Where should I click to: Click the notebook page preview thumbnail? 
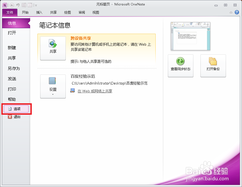pos(190,36)
